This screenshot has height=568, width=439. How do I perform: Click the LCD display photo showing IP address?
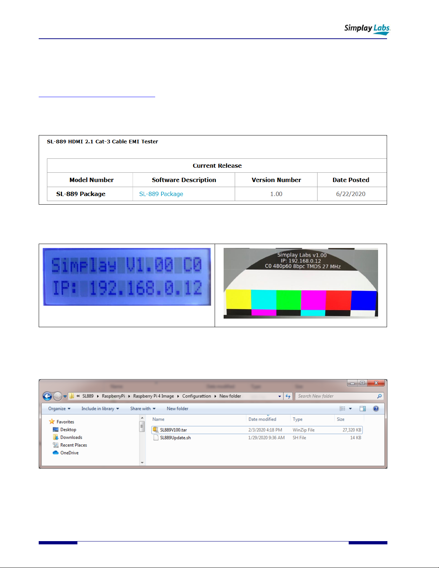(x=127, y=277)
